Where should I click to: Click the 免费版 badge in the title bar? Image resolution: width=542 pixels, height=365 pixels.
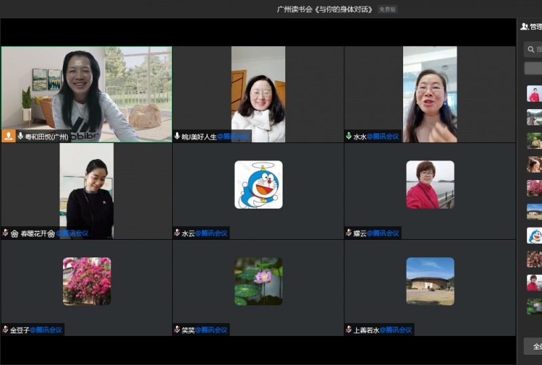coord(388,9)
